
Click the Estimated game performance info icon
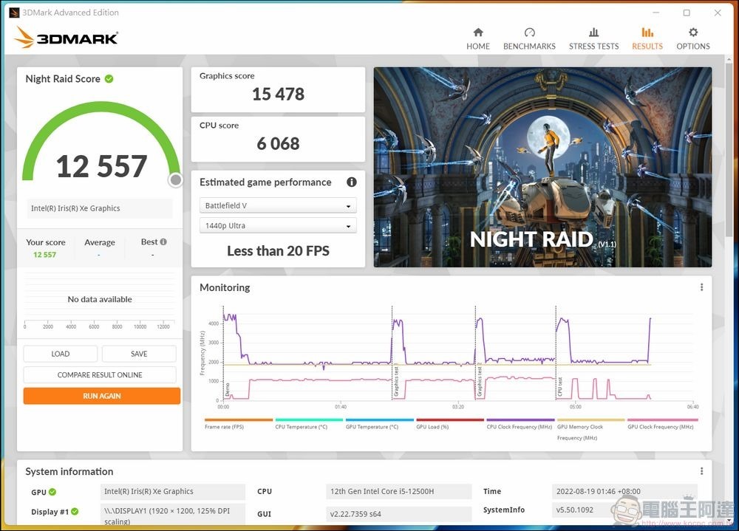pos(352,182)
